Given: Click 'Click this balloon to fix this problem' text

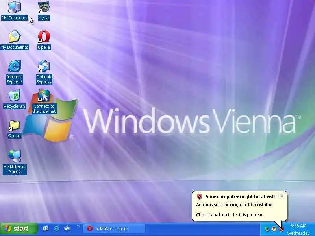Looking at the screenshot, I should pyautogui.click(x=230, y=215).
